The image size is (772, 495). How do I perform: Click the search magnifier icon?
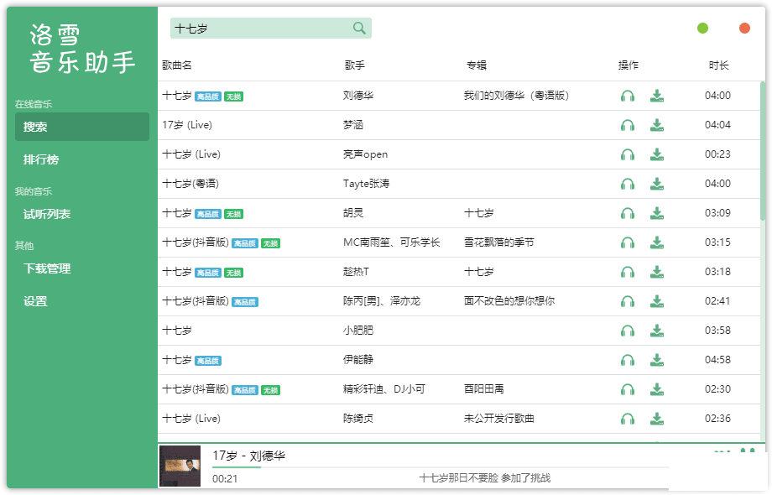tap(359, 29)
